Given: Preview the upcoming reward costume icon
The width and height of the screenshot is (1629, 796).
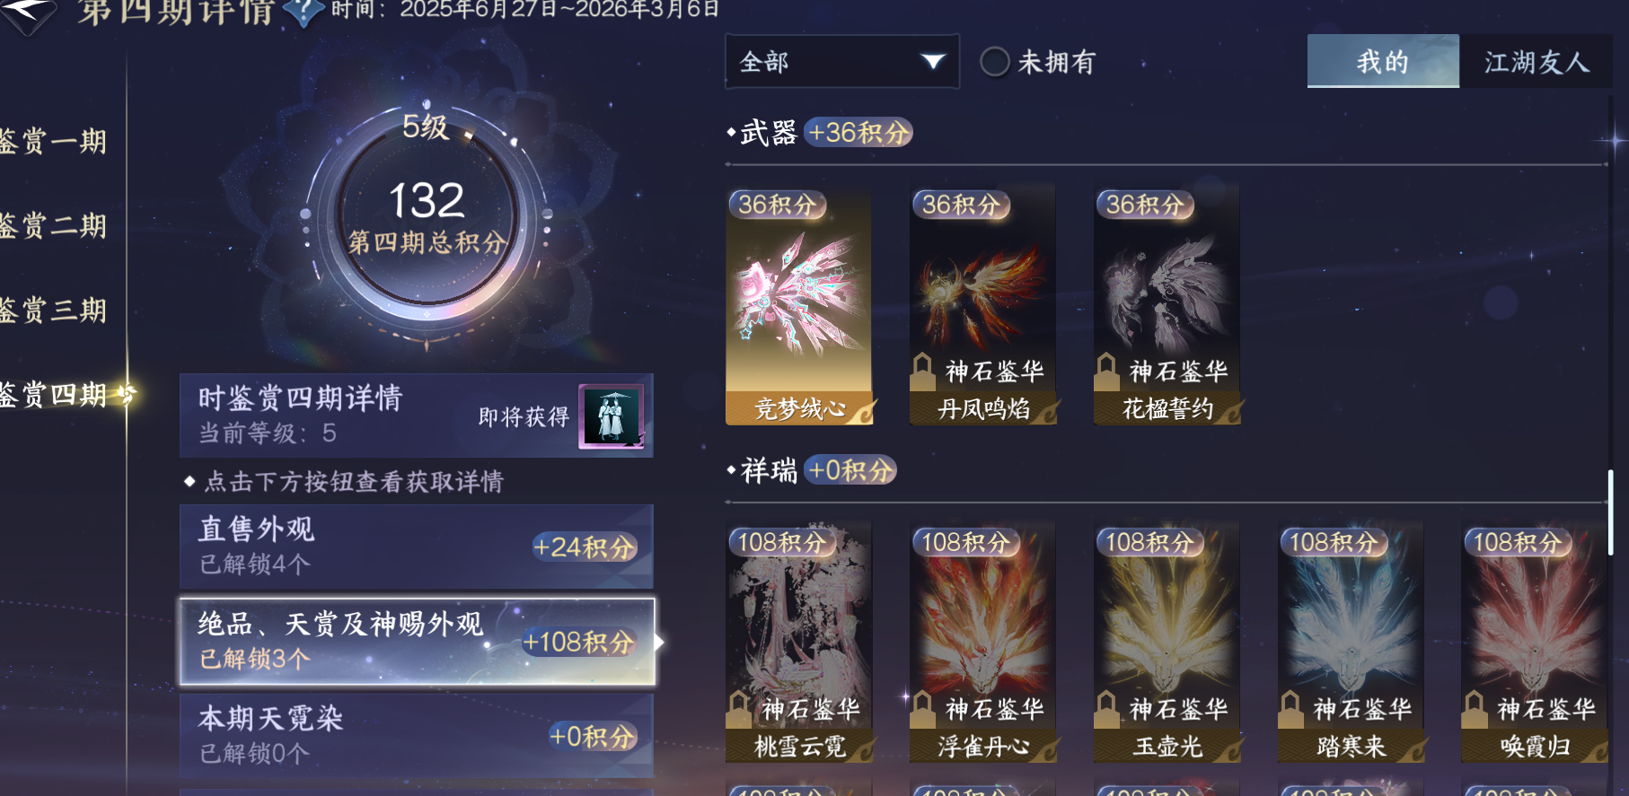Looking at the screenshot, I should coord(612,416).
